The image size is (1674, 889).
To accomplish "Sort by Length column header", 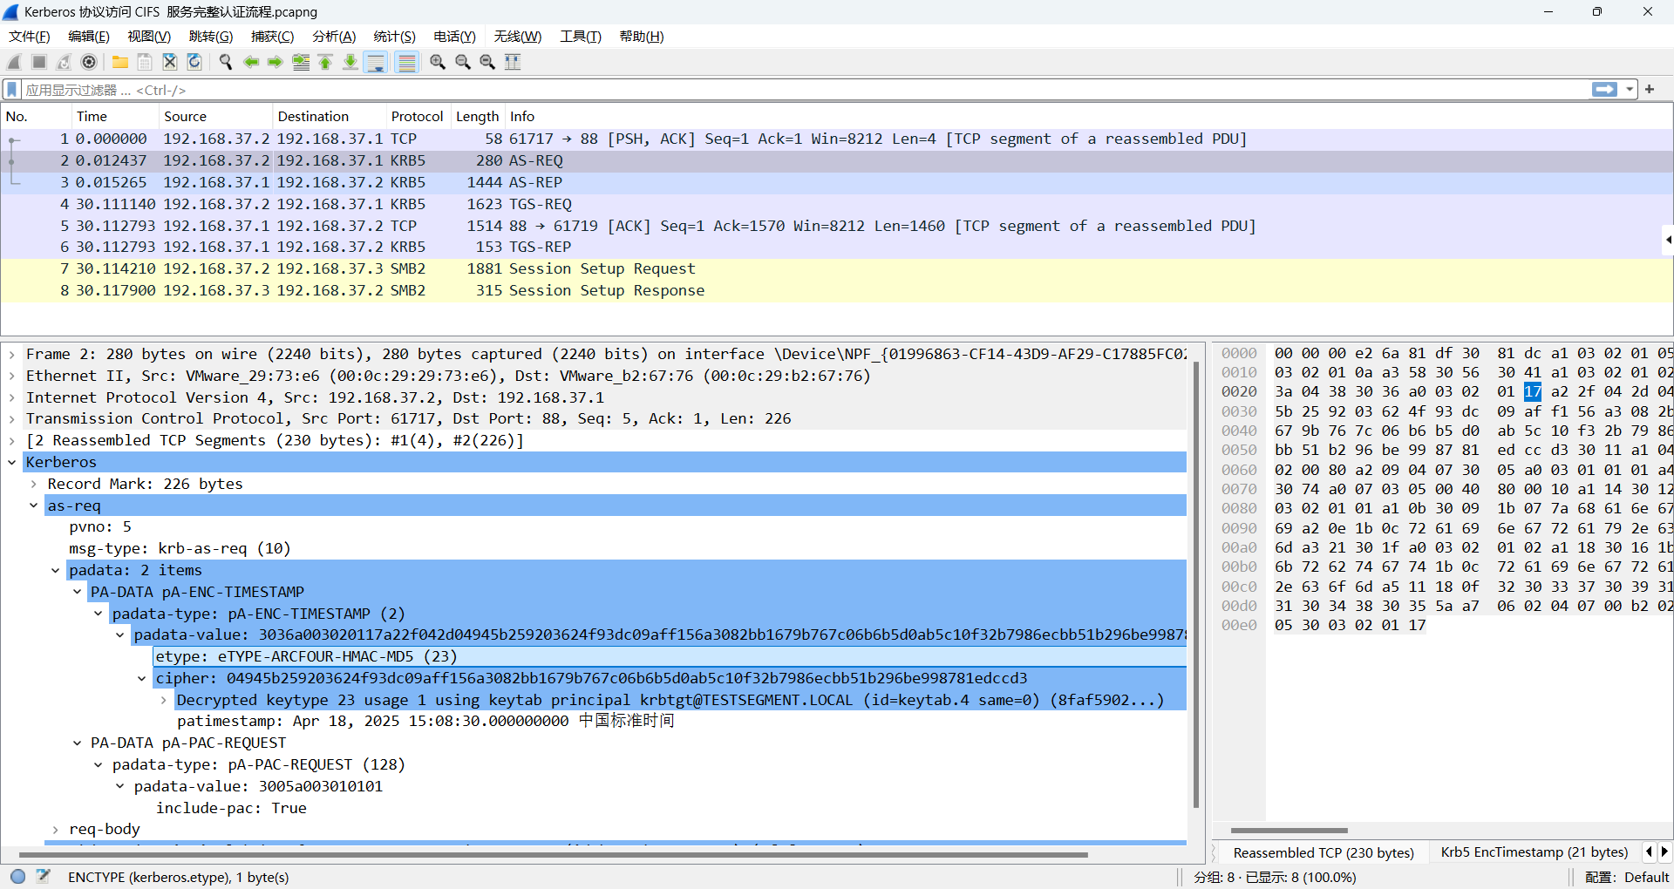I will tap(477, 117).
